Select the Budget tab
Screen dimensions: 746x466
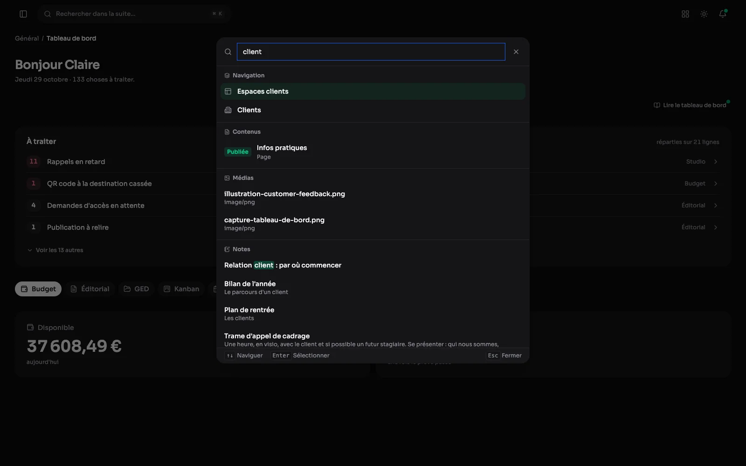(x=38, y=289)
